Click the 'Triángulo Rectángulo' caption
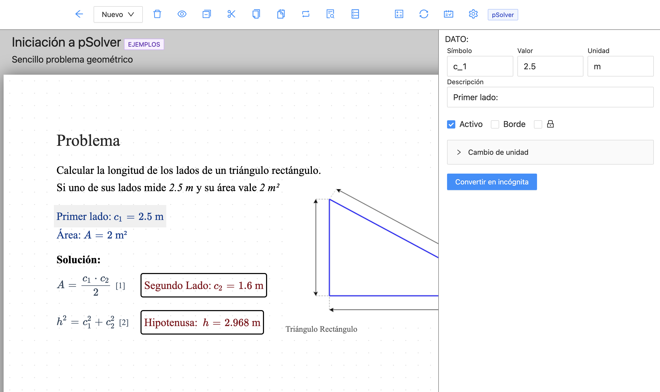Screen dimensions: 660x392 [x=321, y=329]
